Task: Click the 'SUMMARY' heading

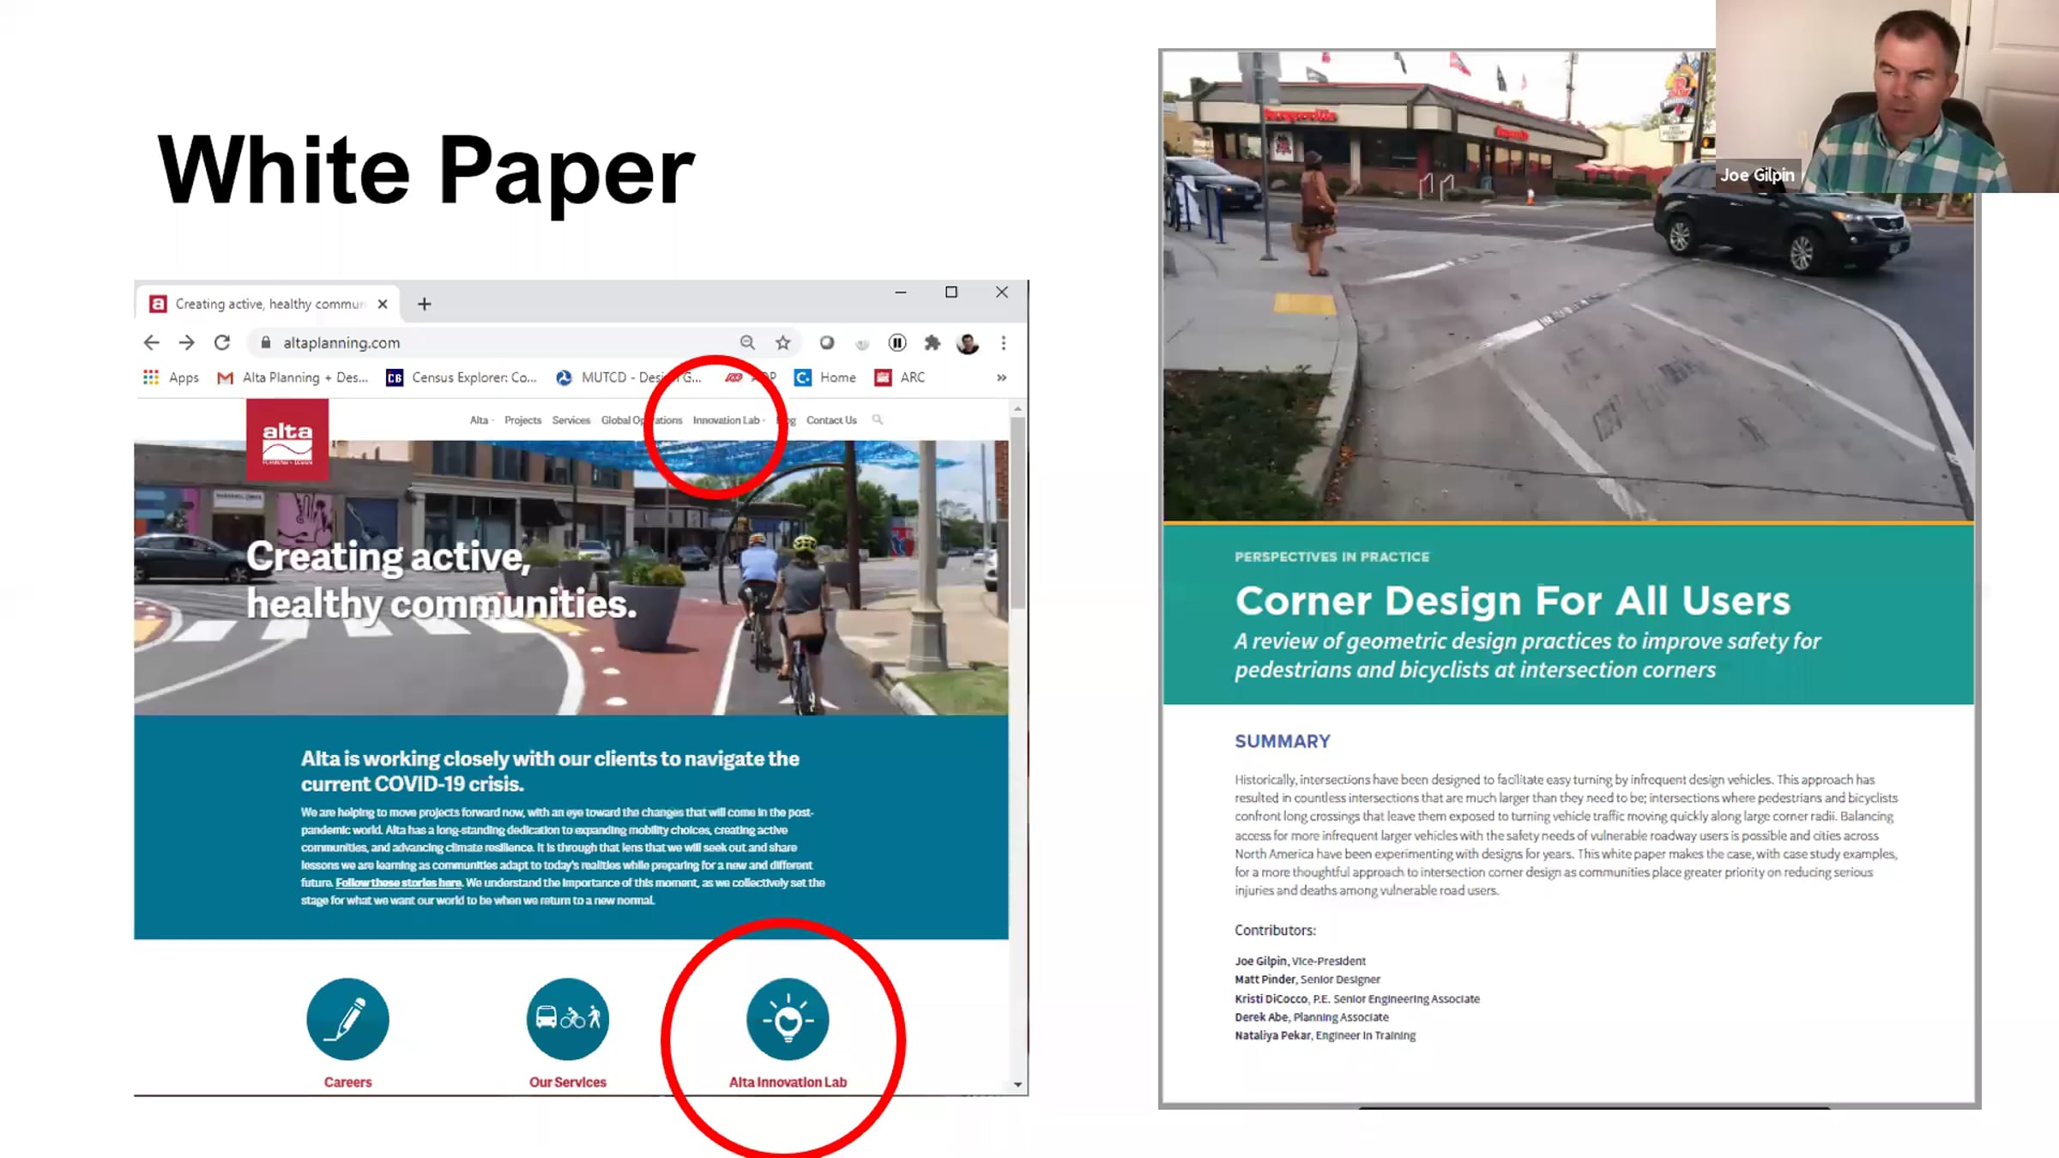Action: [1283, 741]
